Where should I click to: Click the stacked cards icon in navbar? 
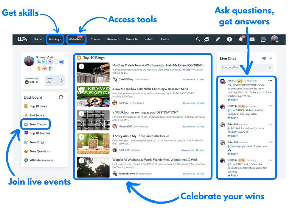point(263,39)
